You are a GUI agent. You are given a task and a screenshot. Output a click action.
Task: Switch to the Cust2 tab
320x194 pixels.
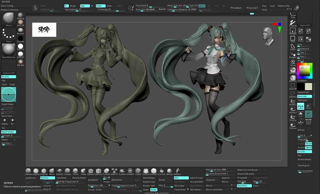(12, 84)
